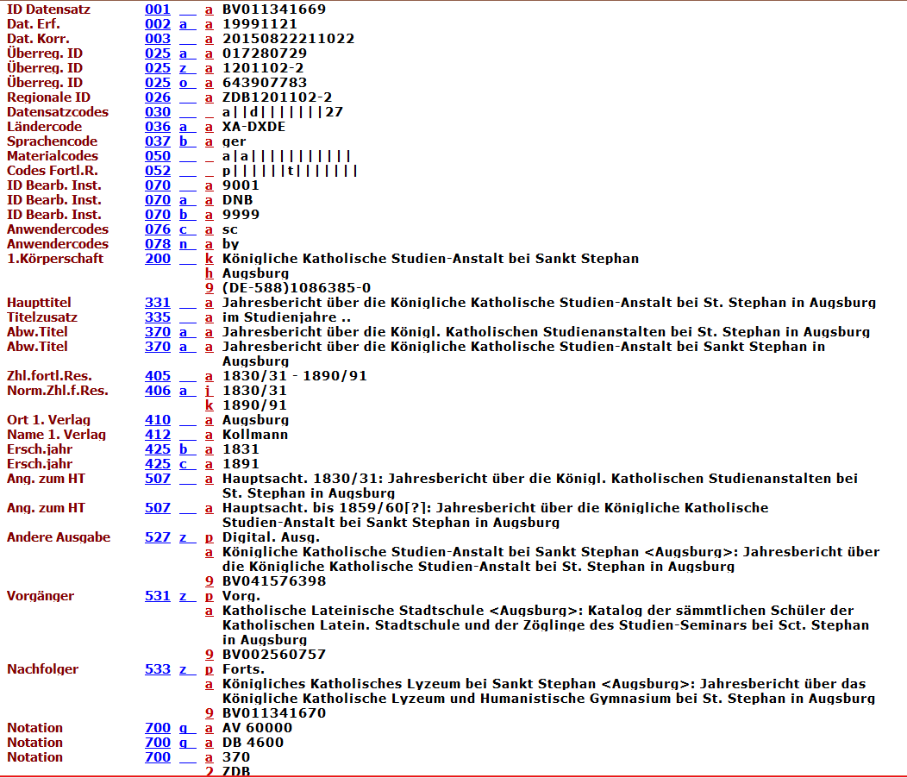Click field 412 beside Name 1. Verlag
The height and width of the screenshot is (778, 907).
click(x=158, y=435)
